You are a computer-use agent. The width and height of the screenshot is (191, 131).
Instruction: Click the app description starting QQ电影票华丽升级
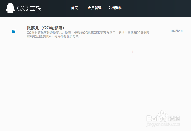coord(88,34)
